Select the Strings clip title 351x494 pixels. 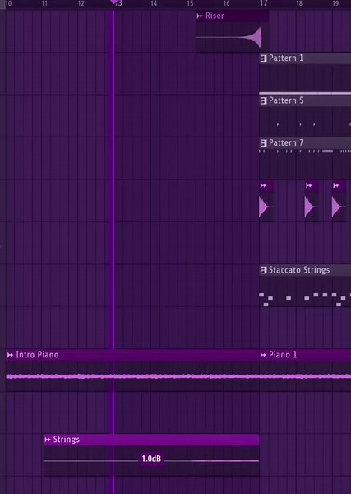click(67, 440)
